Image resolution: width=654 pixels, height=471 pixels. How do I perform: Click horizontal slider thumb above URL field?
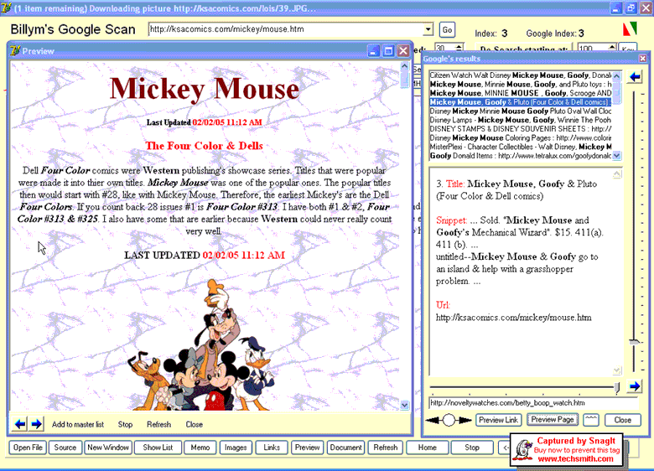(616, 388)
